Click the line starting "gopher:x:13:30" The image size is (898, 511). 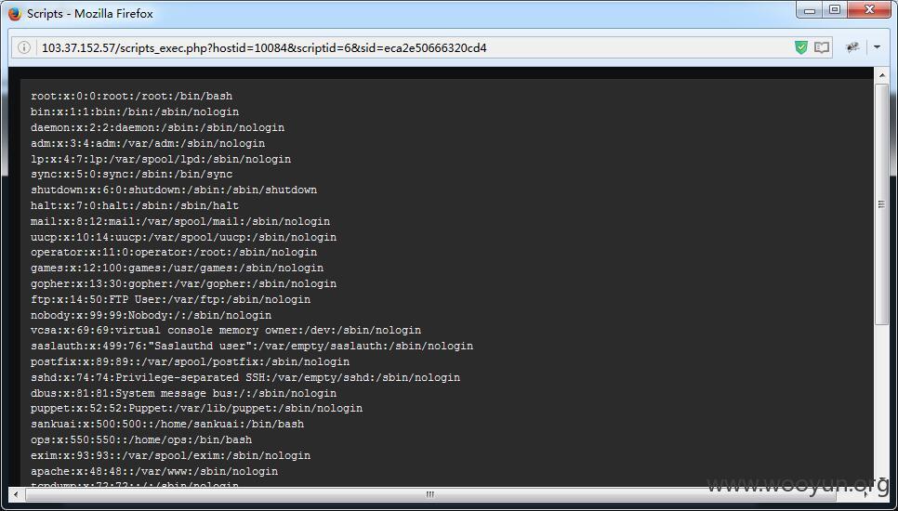pos(184,283)
